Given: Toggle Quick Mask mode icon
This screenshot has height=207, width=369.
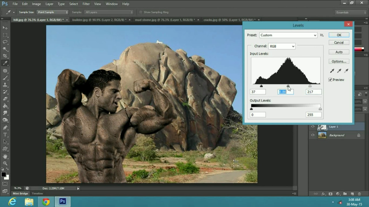Looking at the screenshot, I should [5, 184].
